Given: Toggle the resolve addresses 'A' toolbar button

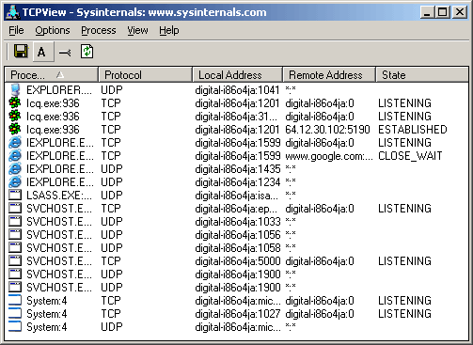Looking at the screenshot, I should click(41, 52).
